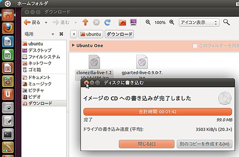239x157 pixels.
Task: Launch Firefox from the launcher
Action: pyautogui.click(x=8, y=28)
